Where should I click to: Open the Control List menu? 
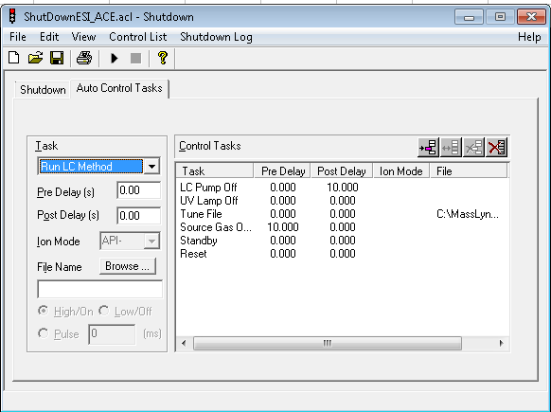138,37
